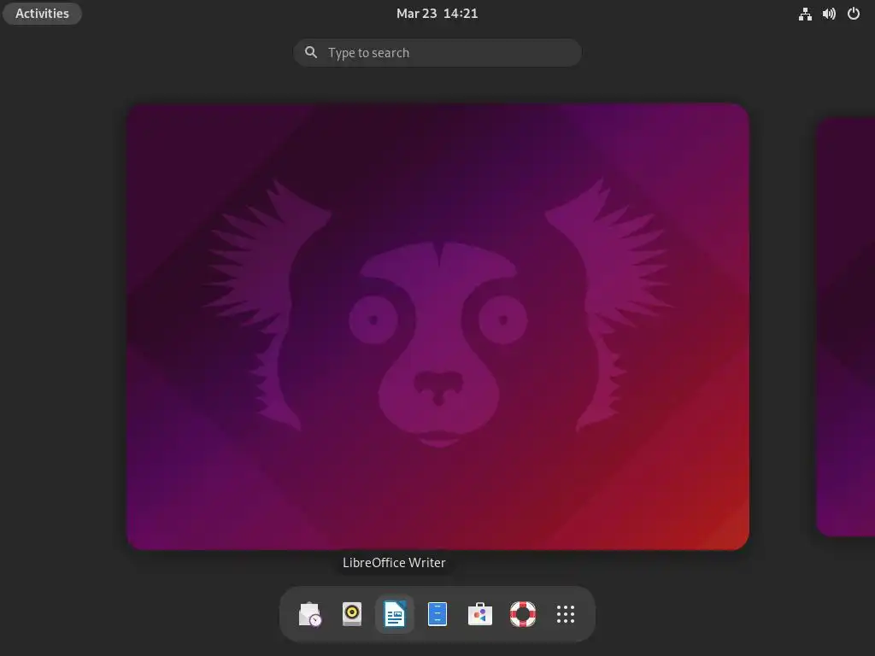
Task: Open the power menu icon
Action: click(x=854, y=14)
